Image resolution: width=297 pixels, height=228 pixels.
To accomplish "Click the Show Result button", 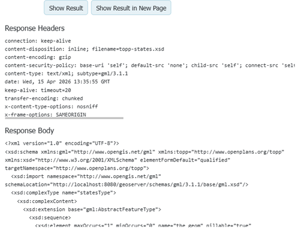I will (66, 7).
